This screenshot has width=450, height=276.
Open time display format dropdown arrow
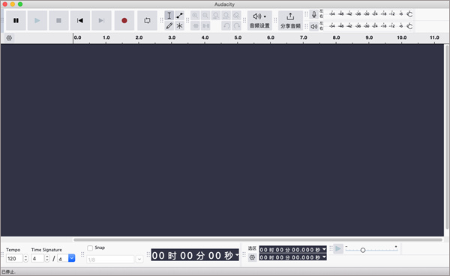click(x=237, y=255)
